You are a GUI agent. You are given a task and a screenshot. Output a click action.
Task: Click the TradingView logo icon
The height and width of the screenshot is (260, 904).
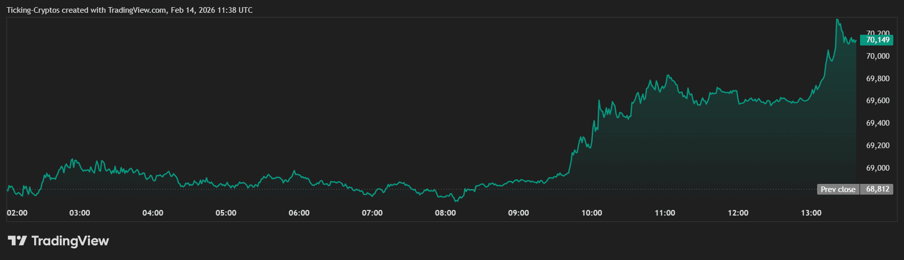pyautogui.click(x=17, y=241)
